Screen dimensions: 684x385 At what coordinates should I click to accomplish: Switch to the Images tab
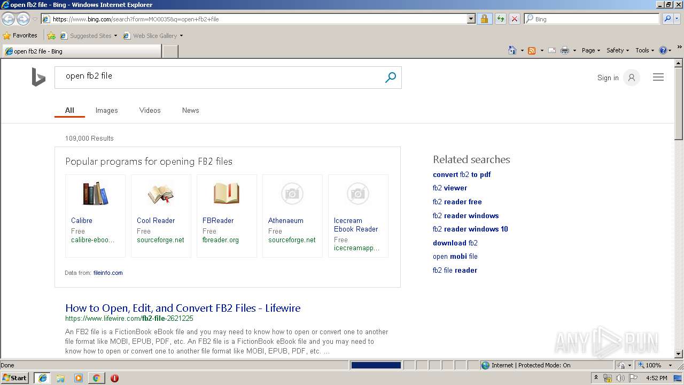point(106,110)
